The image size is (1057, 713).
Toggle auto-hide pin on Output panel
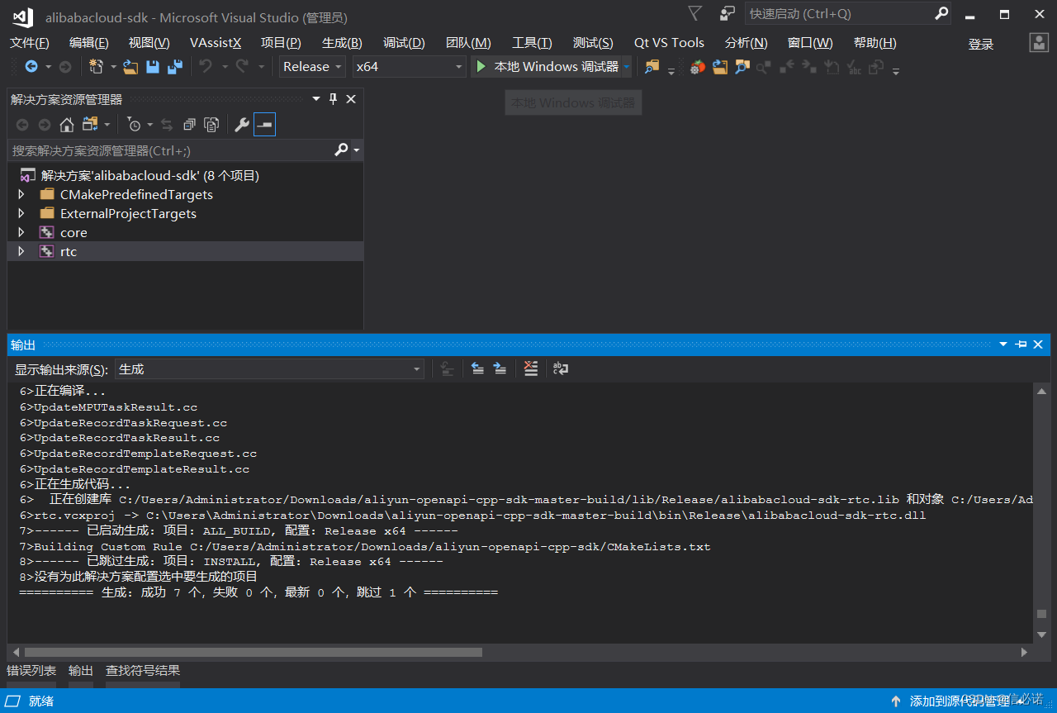pos(1021,345)
